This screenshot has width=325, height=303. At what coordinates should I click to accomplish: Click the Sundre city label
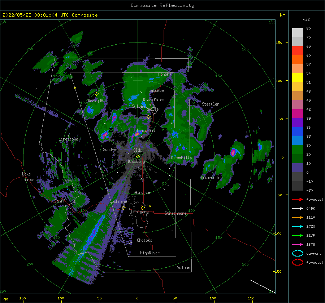pos(109,149)
